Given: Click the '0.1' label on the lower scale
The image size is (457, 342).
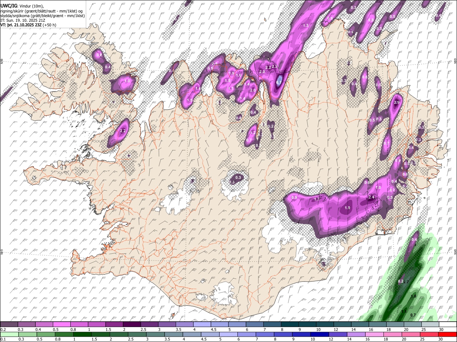Looking at the screenshot, I should click(x=3, y=339).
